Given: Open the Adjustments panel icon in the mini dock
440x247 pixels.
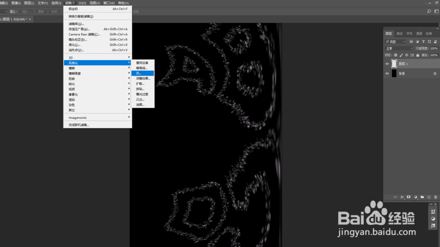Looking at the screenshot, I should [433, 219].
